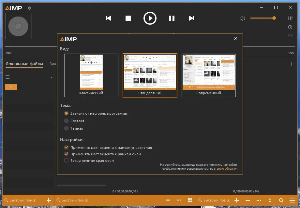Viewport: 300px width, 208px height.
Task: Start playback with the Play button
Action: point(150,18)
